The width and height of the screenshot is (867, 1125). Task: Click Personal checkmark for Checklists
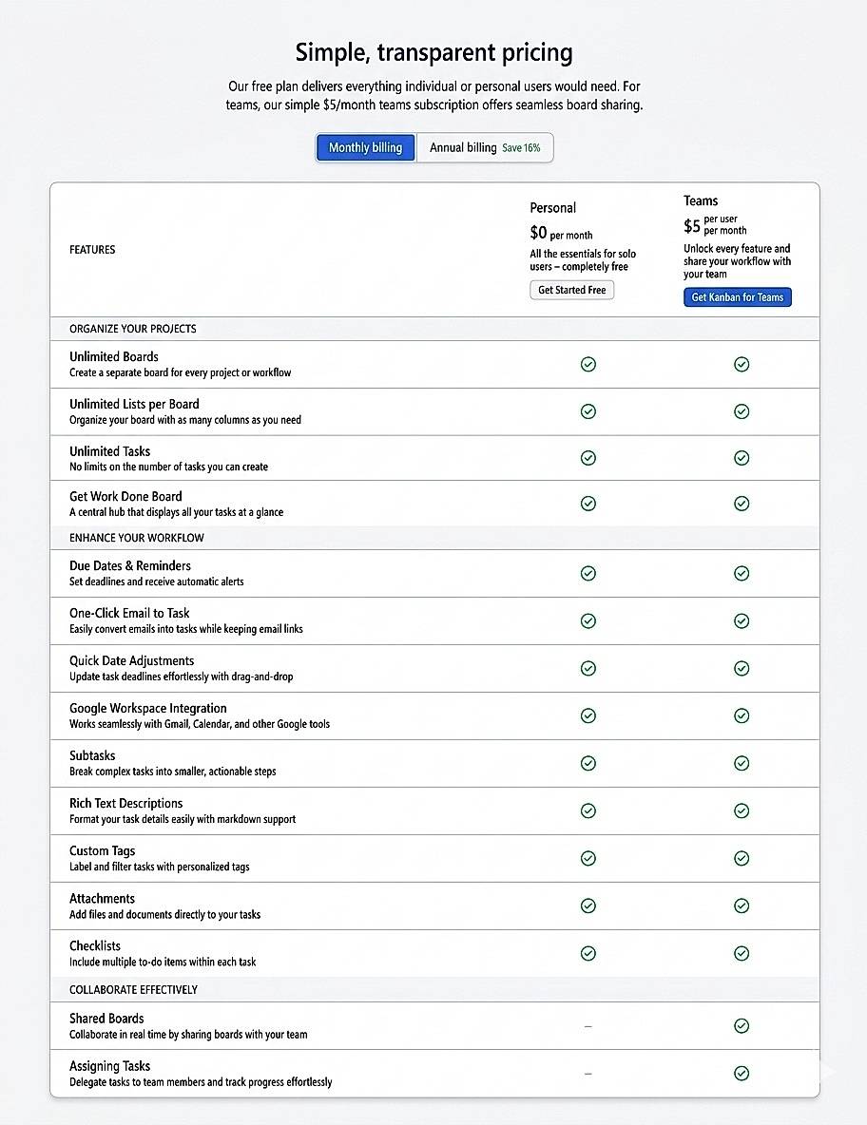(588, 953)
